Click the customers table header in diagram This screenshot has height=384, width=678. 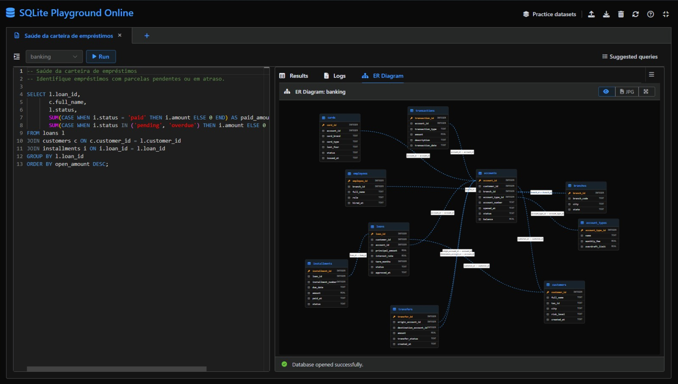(564, 285)
